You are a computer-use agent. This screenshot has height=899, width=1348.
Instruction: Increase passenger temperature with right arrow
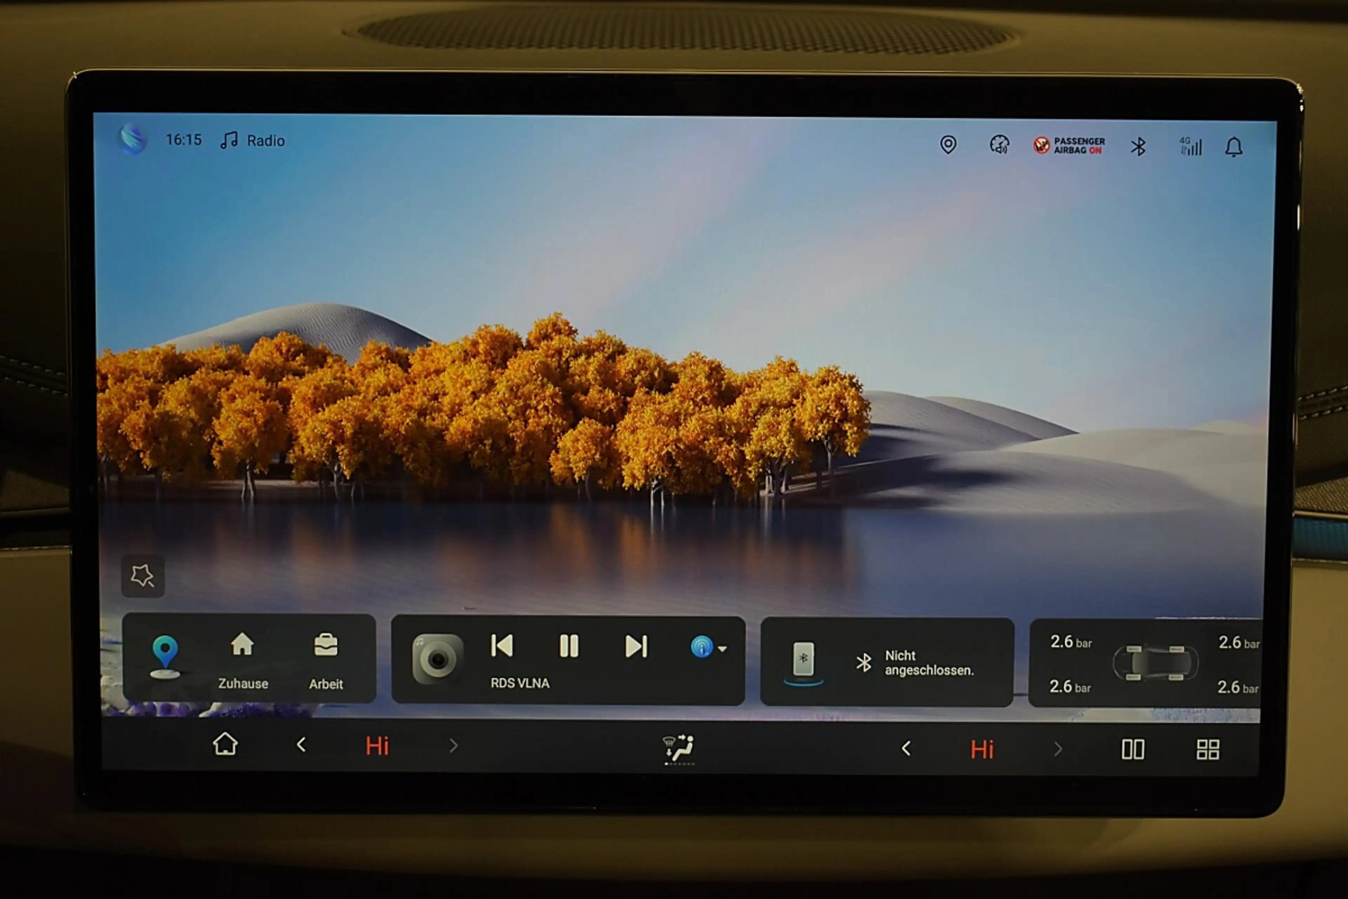1058,749
